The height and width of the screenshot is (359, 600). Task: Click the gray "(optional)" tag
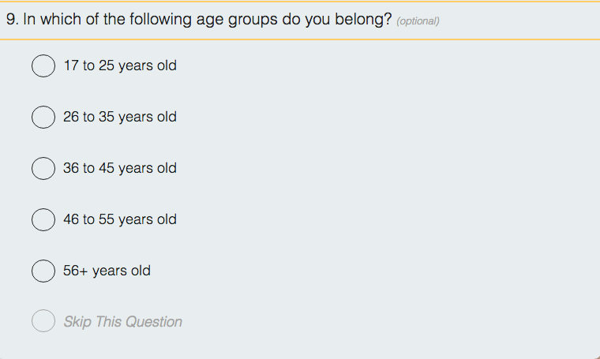[x=418, y=21]
